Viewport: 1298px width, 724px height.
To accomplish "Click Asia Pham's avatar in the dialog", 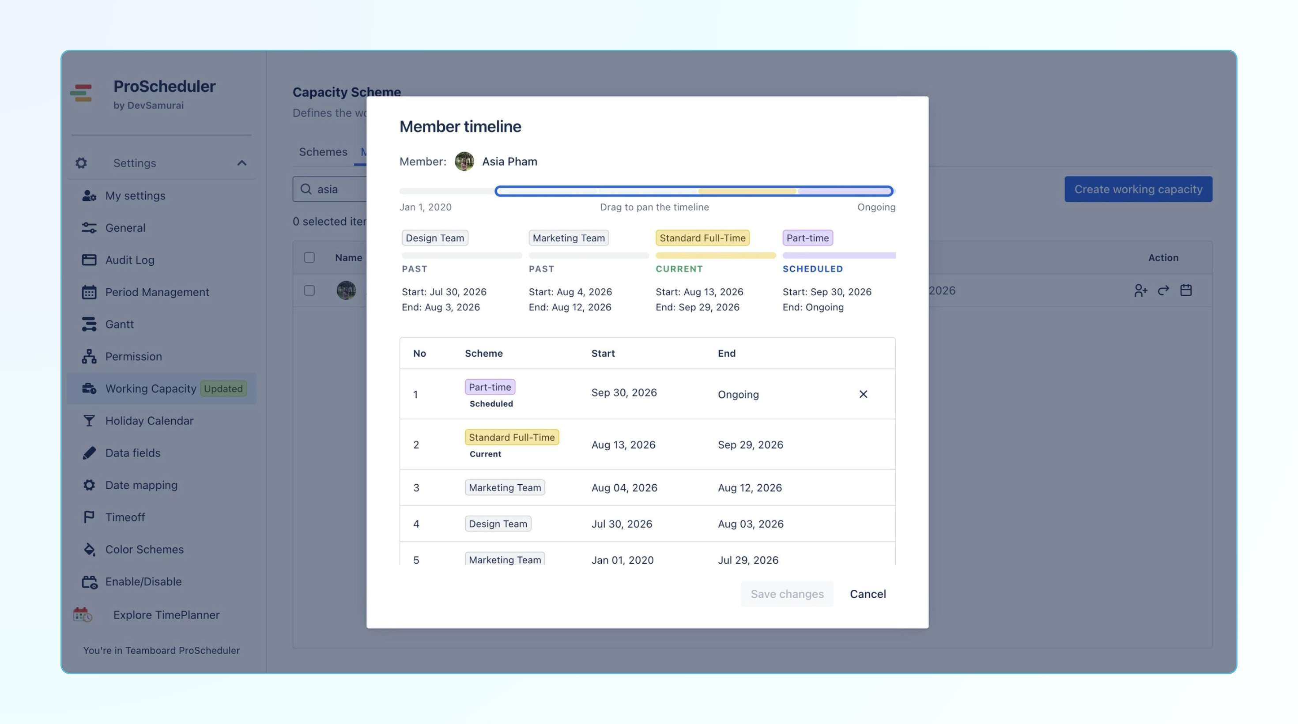I will pos(464,162).
